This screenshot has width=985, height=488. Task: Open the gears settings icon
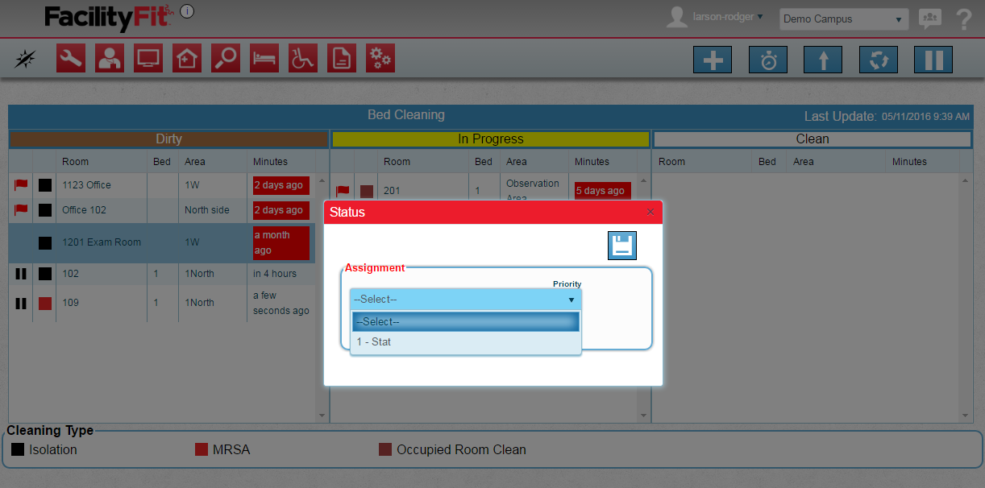pos(380,59)
